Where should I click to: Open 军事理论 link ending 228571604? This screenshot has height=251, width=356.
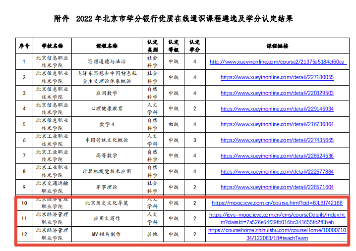click(277, 187)
